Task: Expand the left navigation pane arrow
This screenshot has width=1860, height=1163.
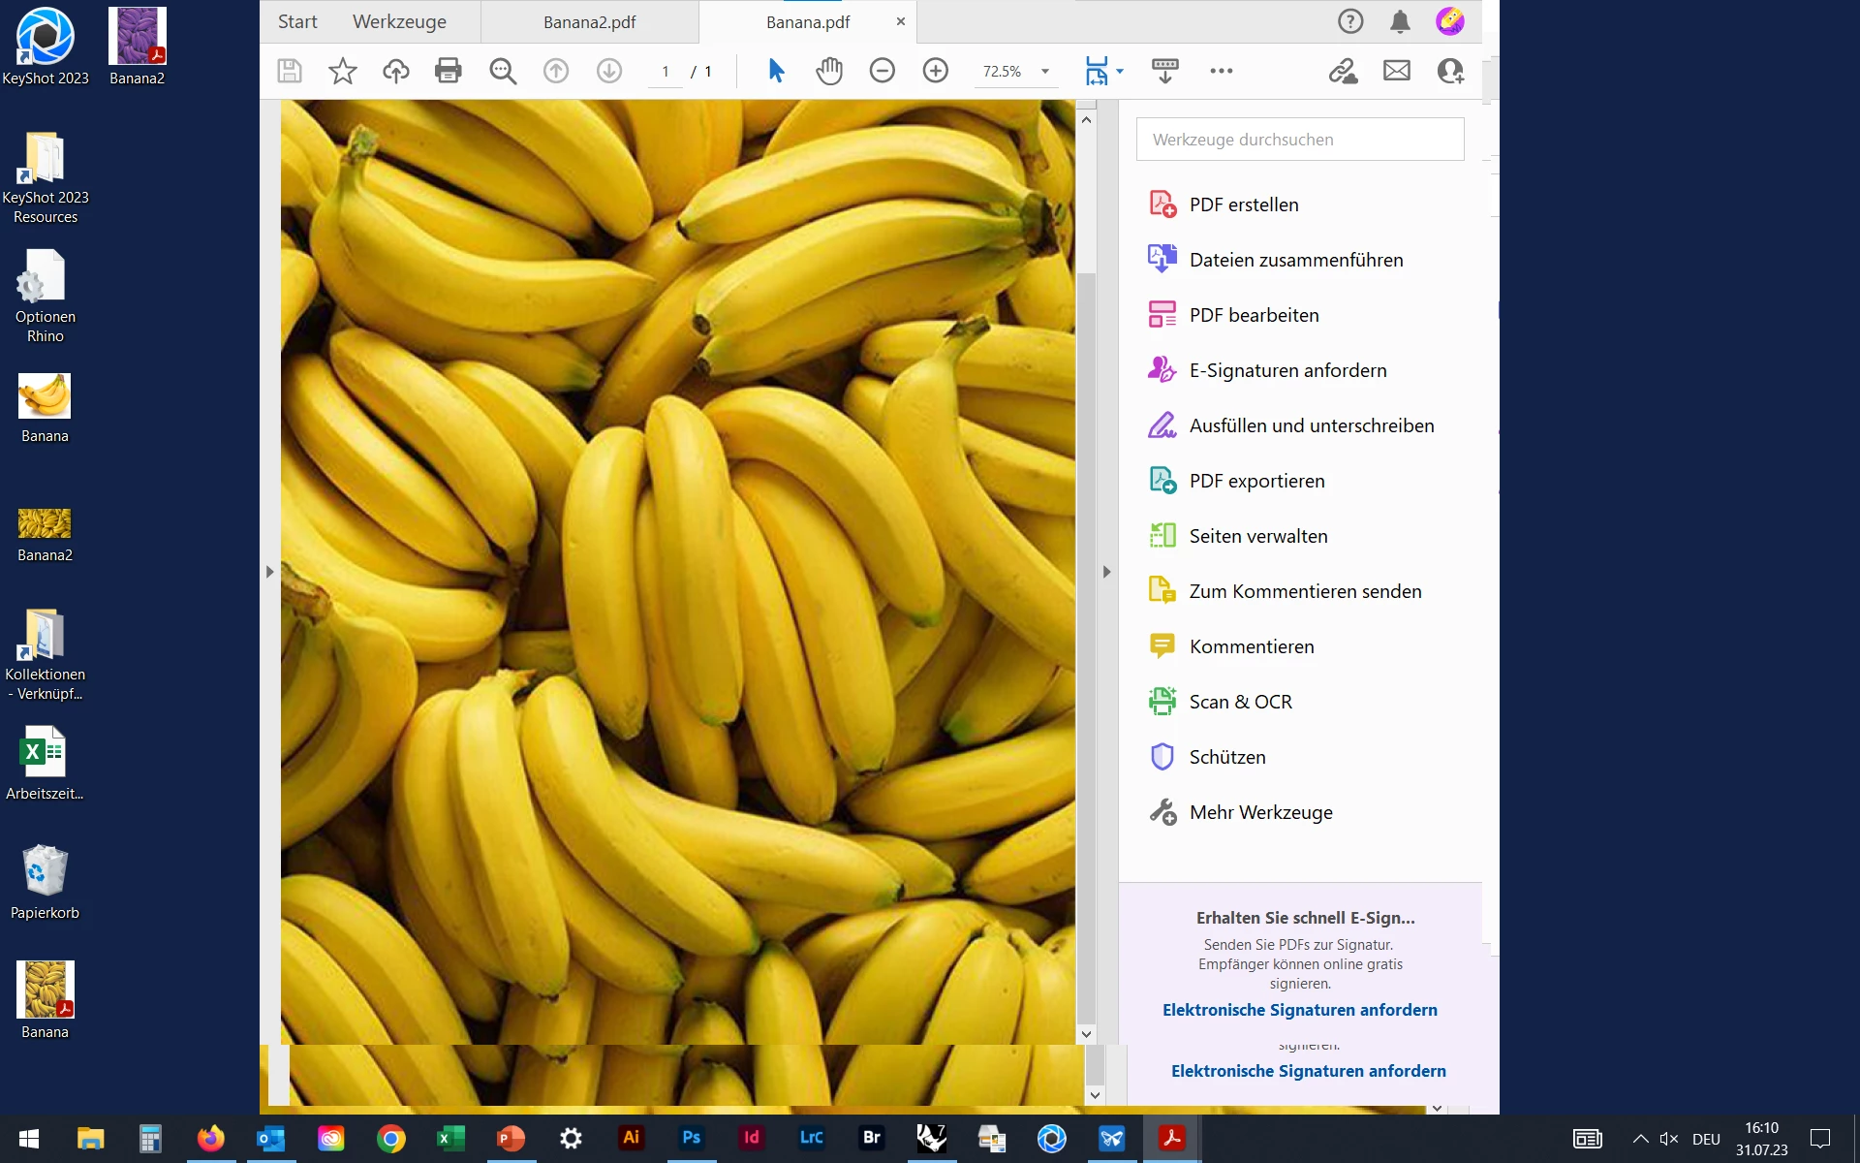Action: [x=269, y=572]
